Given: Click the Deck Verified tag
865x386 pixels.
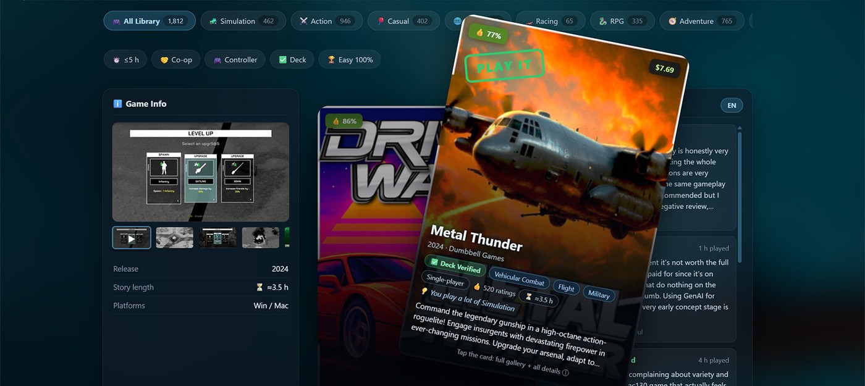Looking at the screenshot, I should (x=455, y=266).
